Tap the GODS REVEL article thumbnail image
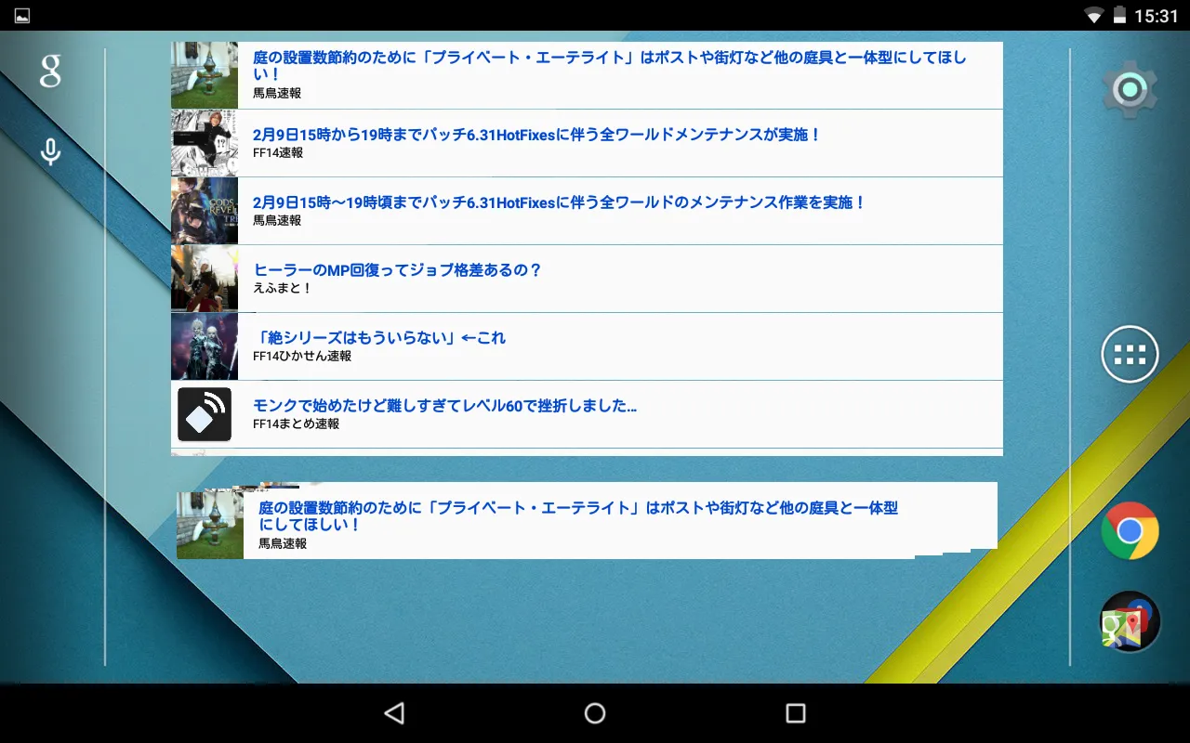 point(205,210)
